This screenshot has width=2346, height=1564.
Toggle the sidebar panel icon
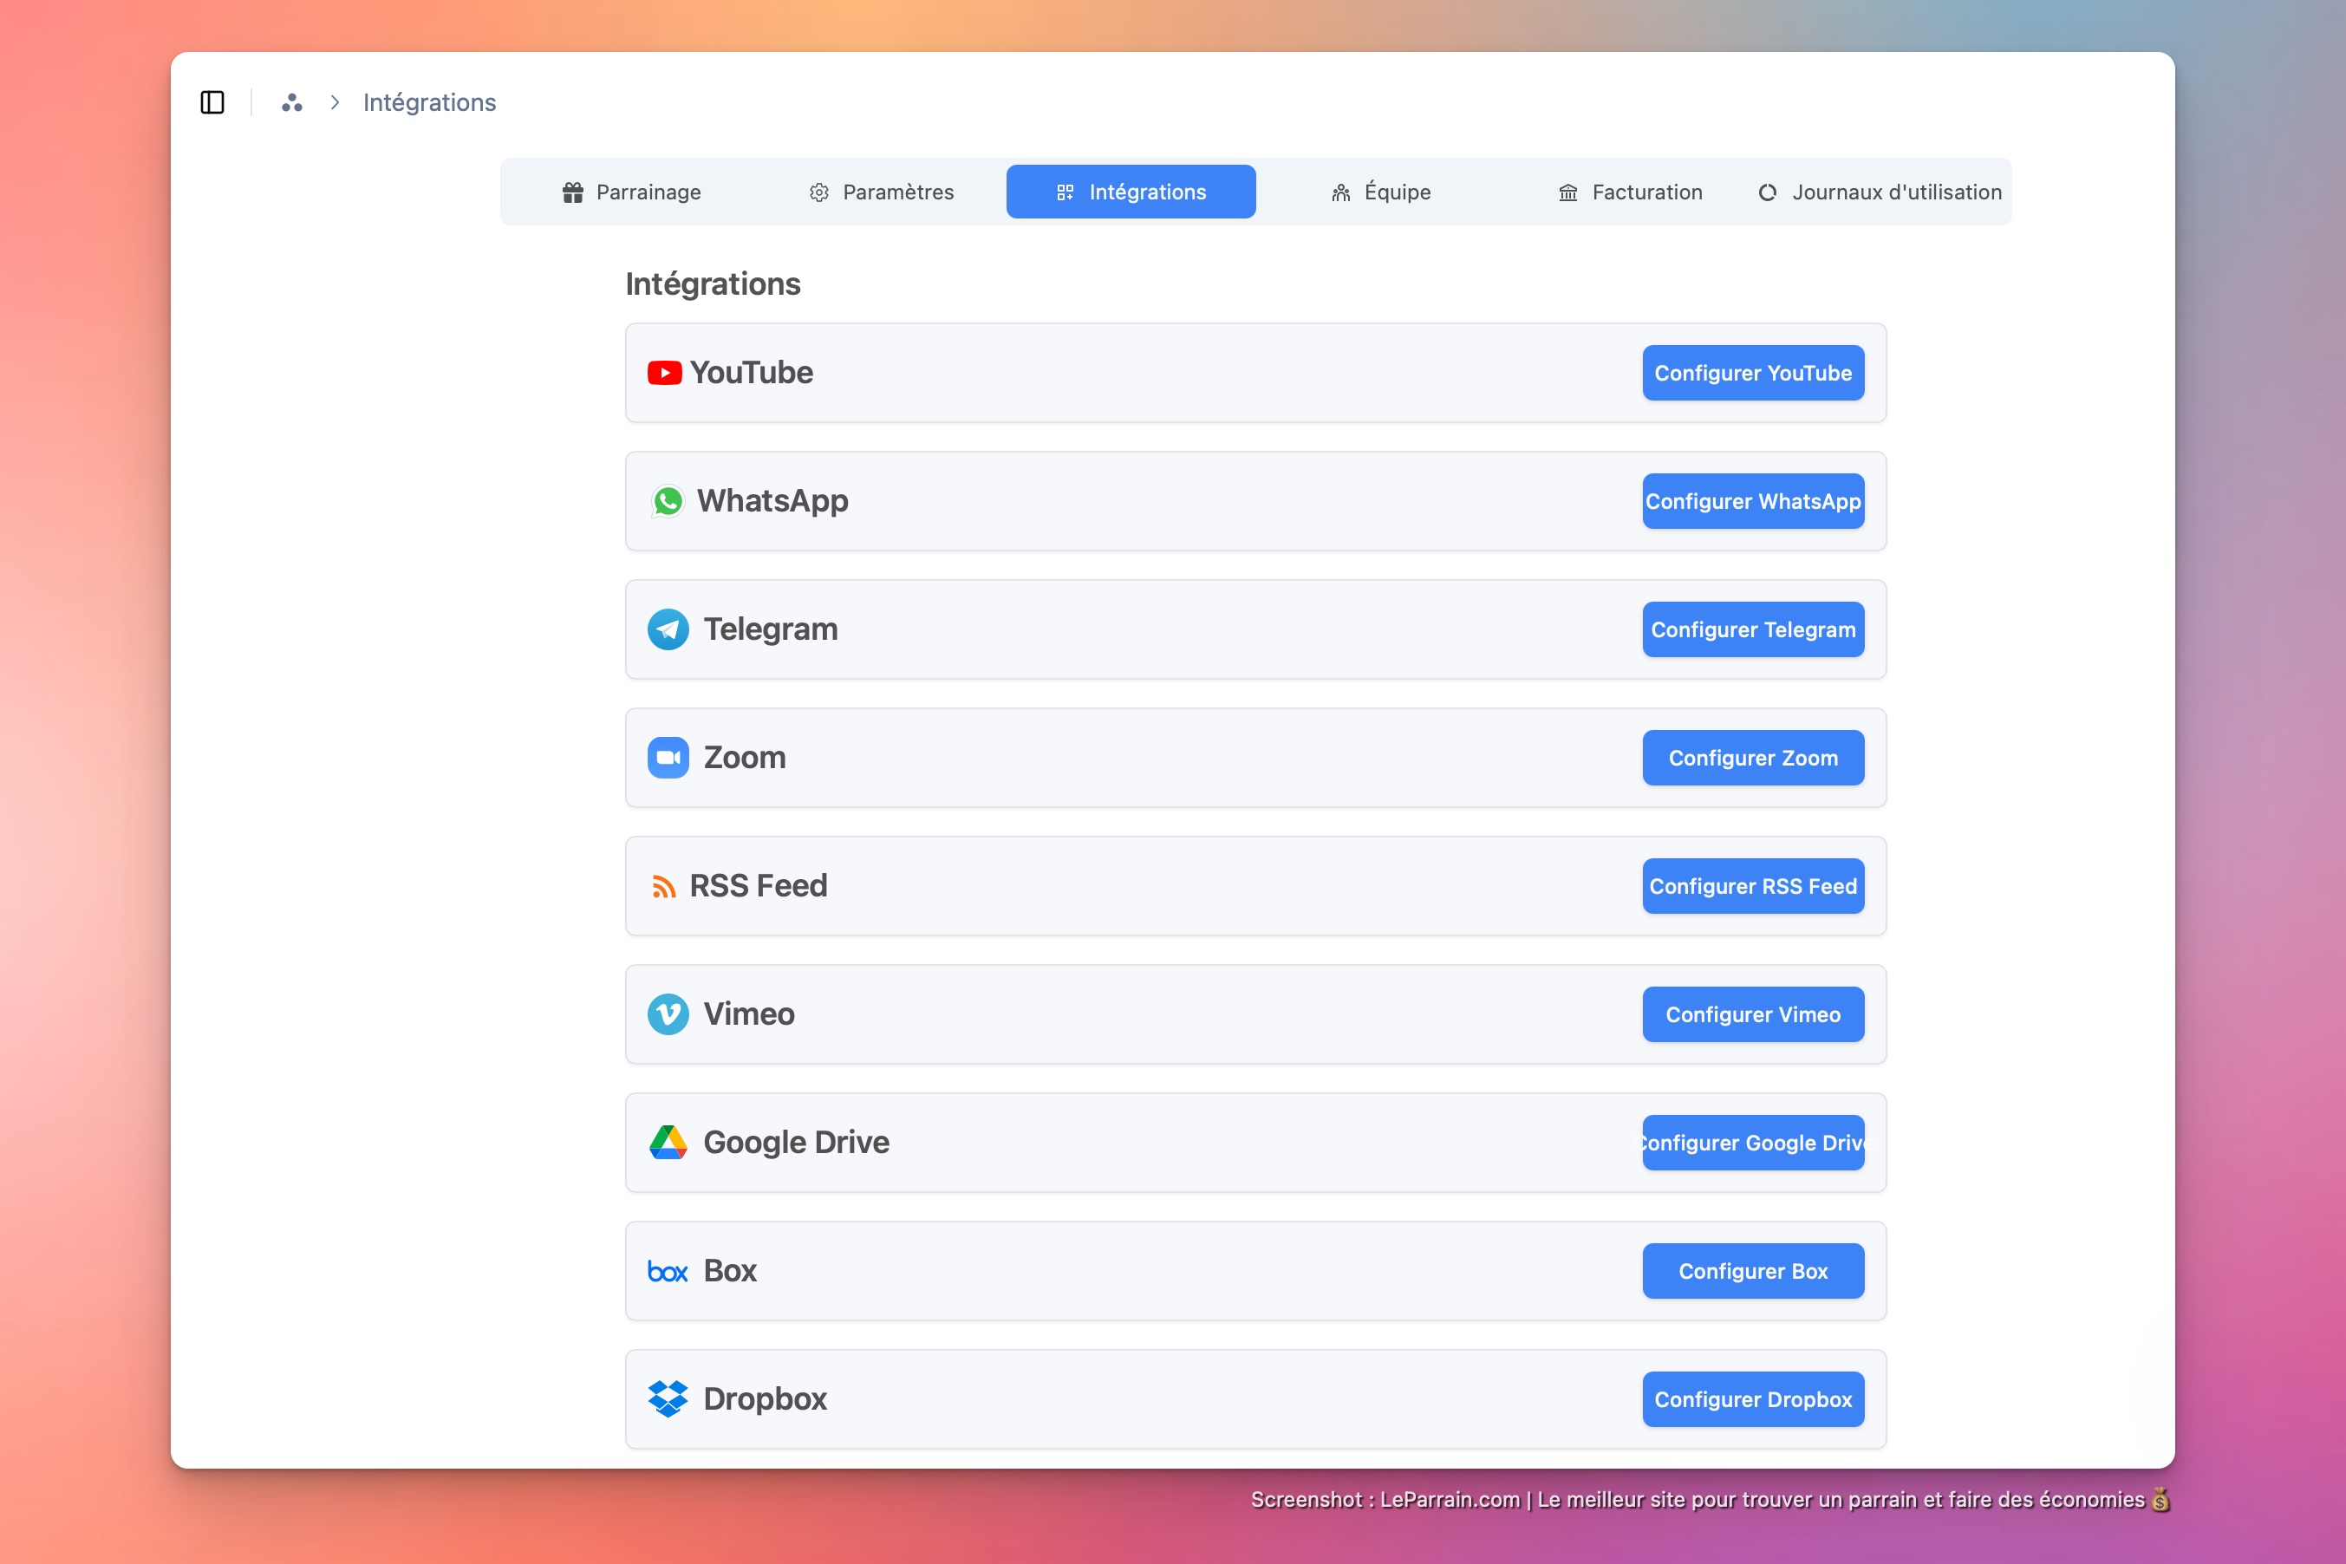click(212, 101)
